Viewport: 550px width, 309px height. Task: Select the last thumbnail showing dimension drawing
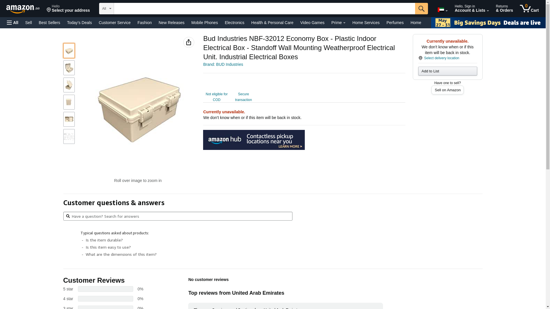pyautogui.click(x=69, y=136)
